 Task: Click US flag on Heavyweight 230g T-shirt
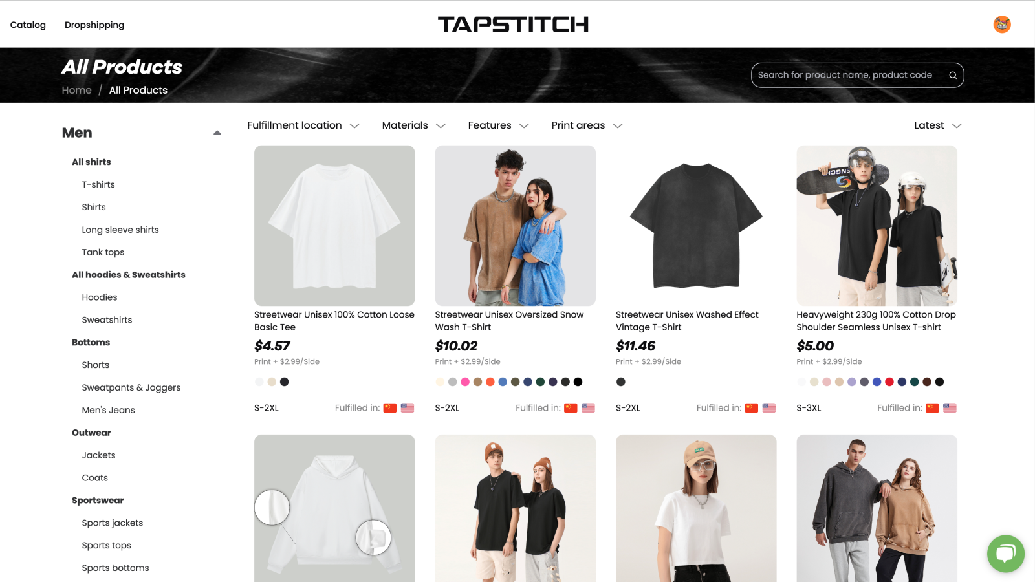pos(950,408)
